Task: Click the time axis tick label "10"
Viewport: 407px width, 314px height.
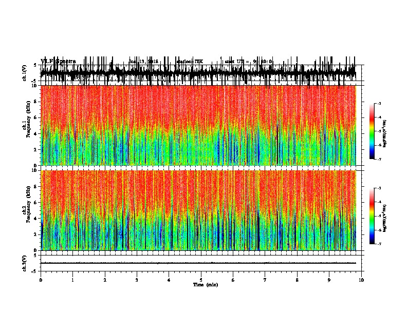Action: pos(361,280)
